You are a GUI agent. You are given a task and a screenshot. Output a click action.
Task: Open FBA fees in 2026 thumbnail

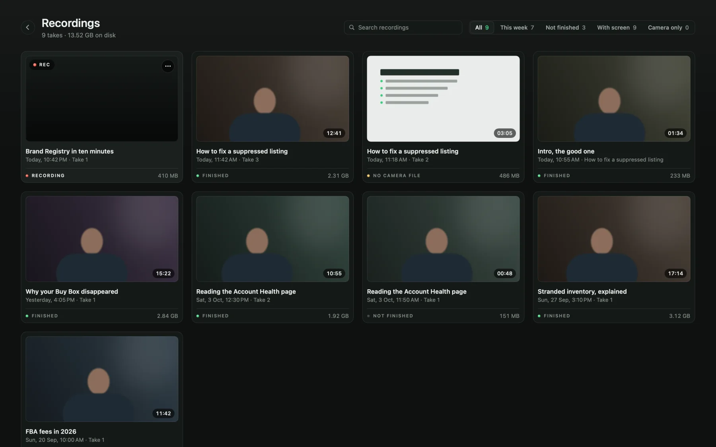click(x=102, y=379)
